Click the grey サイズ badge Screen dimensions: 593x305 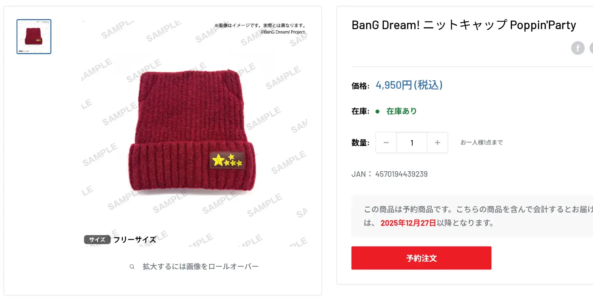pos(97,240)
